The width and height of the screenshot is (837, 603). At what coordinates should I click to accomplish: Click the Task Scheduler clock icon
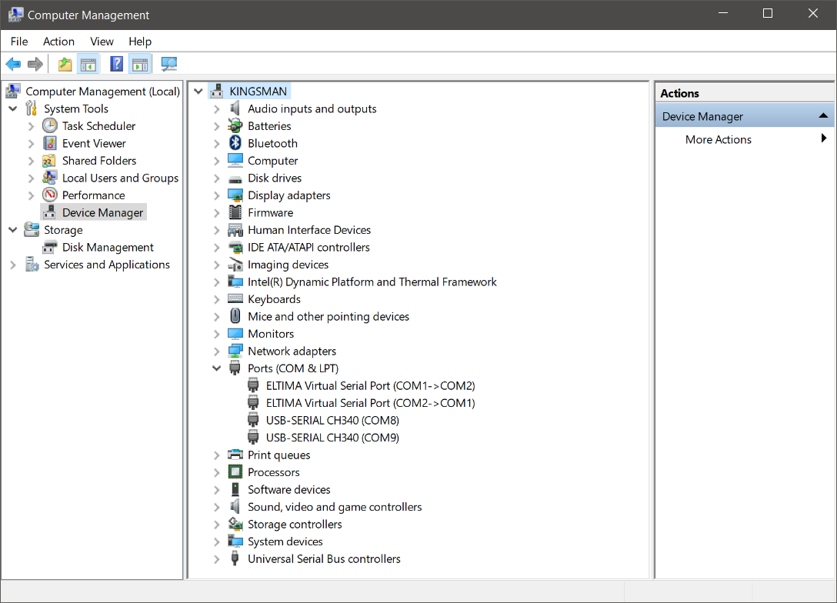click(50, 126)
